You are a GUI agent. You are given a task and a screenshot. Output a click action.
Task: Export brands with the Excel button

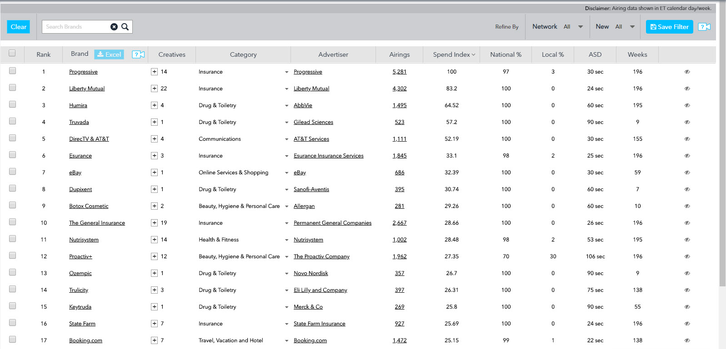(x=109, y=54)
